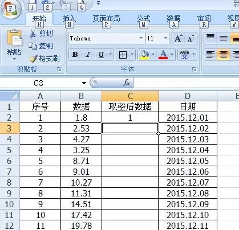Toggle bold formatting
The height and width of the screenshot is (230, 239).
pyautogui.click(x=75, y=55)
